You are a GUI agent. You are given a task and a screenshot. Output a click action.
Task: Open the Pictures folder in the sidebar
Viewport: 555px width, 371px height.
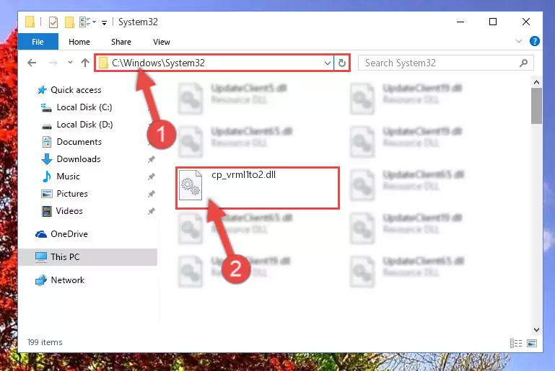(72, 194)
